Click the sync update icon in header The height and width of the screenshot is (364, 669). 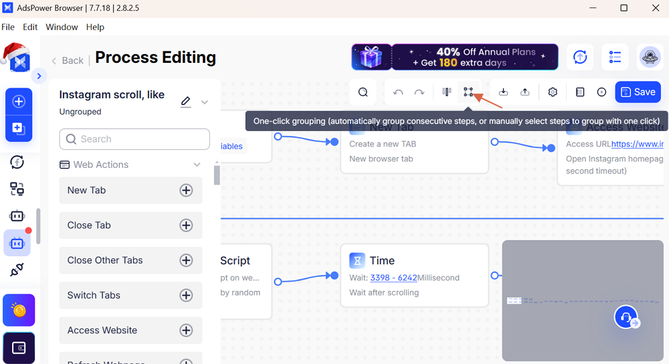(x=580, y=57)
